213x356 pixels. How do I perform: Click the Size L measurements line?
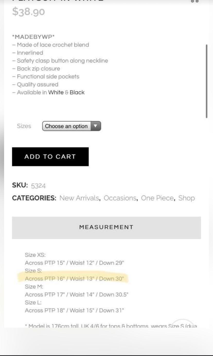coord(74,310)
